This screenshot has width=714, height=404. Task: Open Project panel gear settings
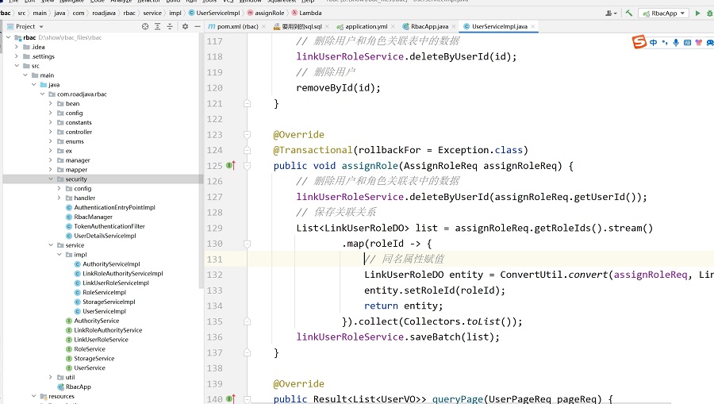[x=185, y=26]
